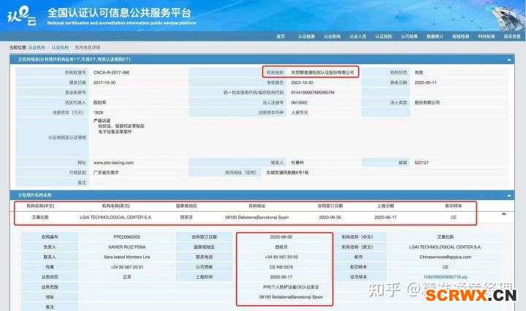Select the detail contract date 2020-06-05

point(281,237)
